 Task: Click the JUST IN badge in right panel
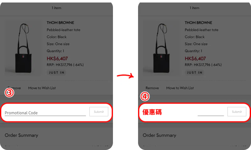(x=195, y=72)
